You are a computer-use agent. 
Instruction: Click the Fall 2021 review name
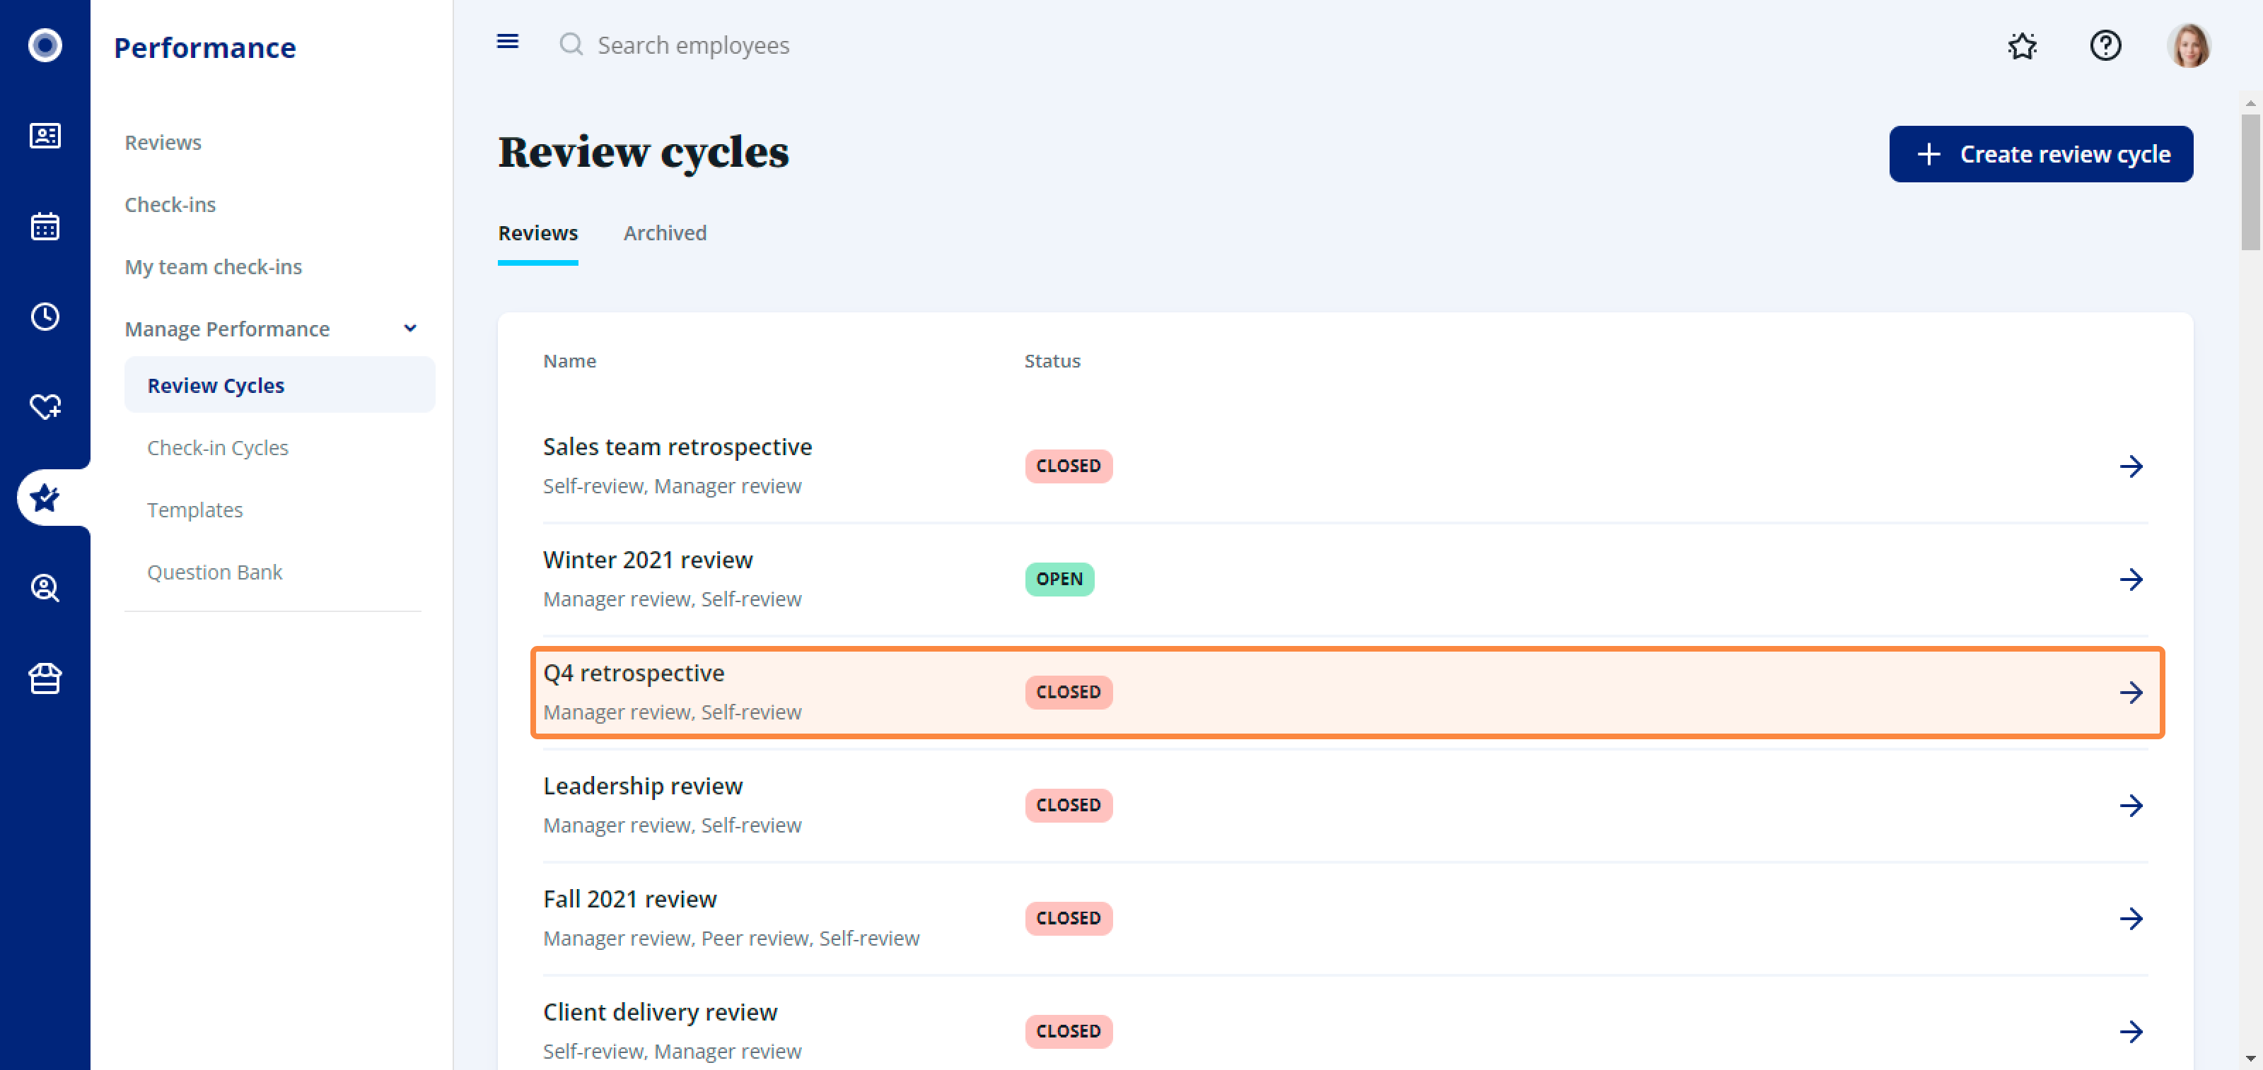[630, 900]
